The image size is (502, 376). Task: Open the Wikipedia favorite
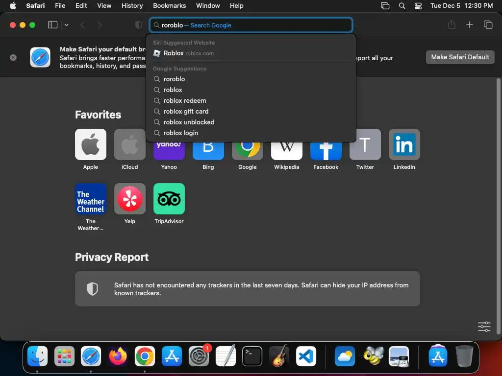click(x=286, y=151)
